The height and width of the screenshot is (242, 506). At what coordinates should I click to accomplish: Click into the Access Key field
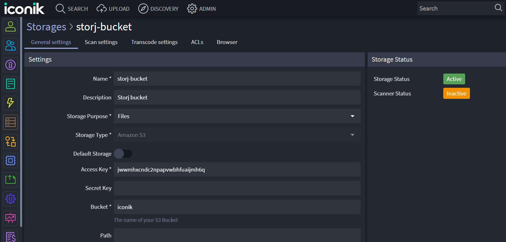(x=237, y=170)
